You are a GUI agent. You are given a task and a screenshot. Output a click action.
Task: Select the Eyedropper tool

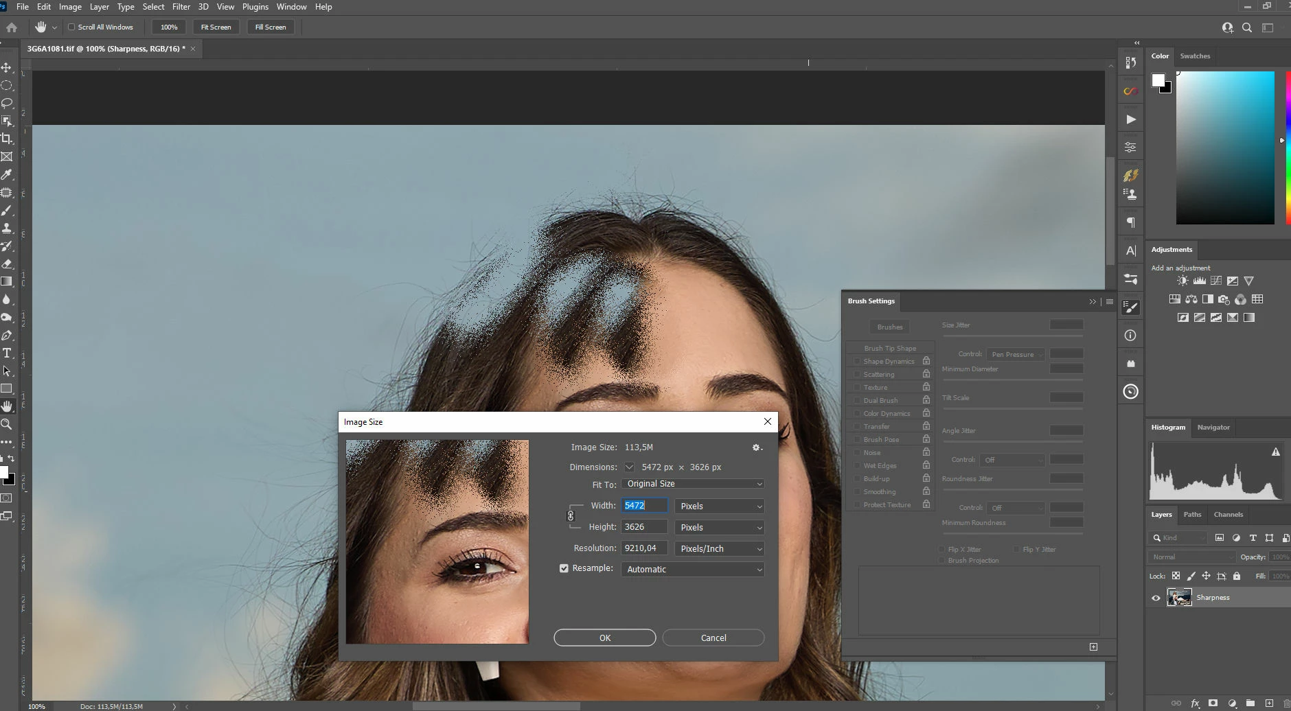(7, 174)
